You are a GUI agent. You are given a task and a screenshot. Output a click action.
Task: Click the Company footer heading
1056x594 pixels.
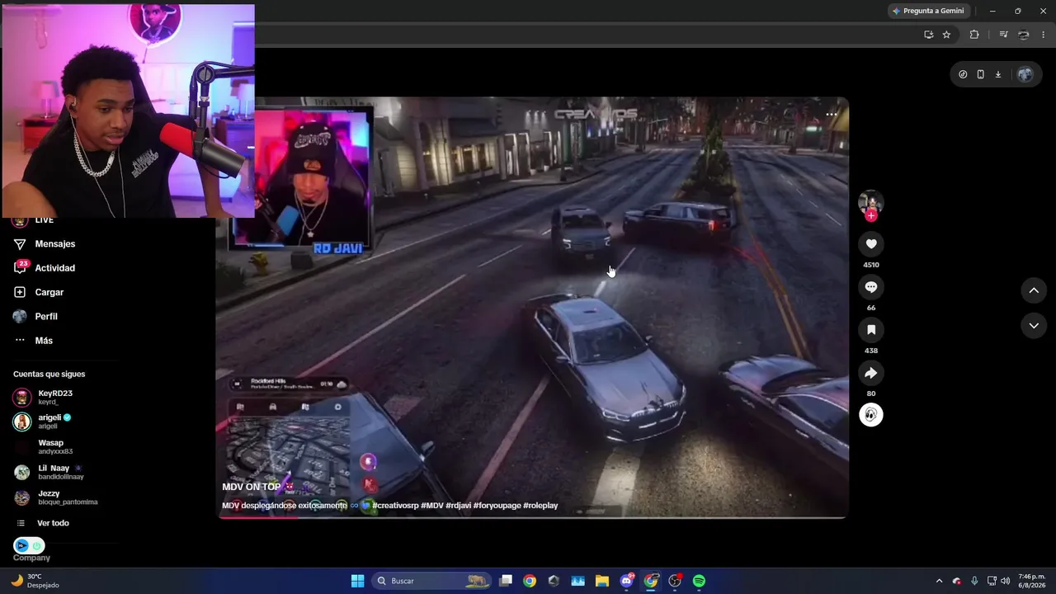coord(31,559)
